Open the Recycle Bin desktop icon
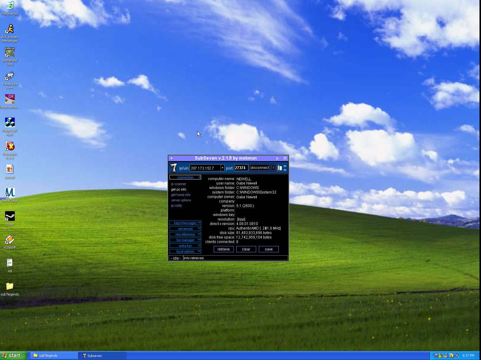The height and width of the screenshot is (360, 481). point(10,8)
